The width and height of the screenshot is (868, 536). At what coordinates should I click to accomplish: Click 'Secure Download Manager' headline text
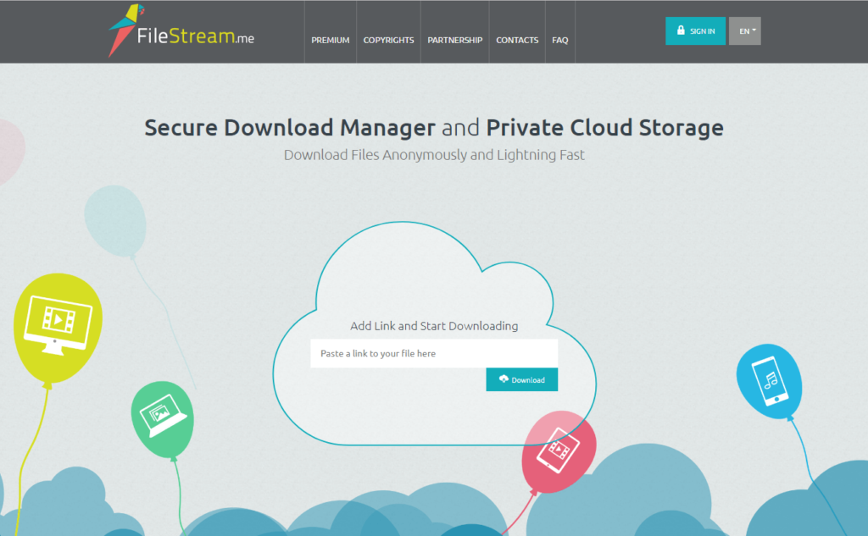click(290, 127)
